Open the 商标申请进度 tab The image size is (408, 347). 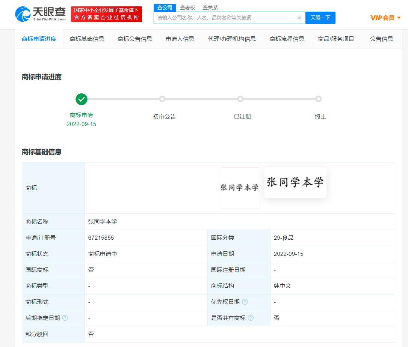coord(39,39)
